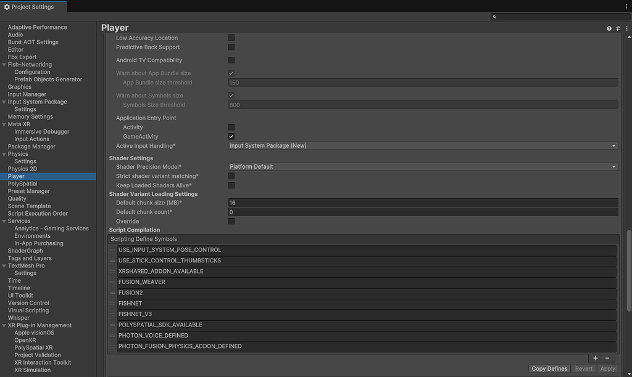Open the Active Input Handling dropdown
This screenshot has height=377, width=632.
pyautogui.click(x=422, y=145)
